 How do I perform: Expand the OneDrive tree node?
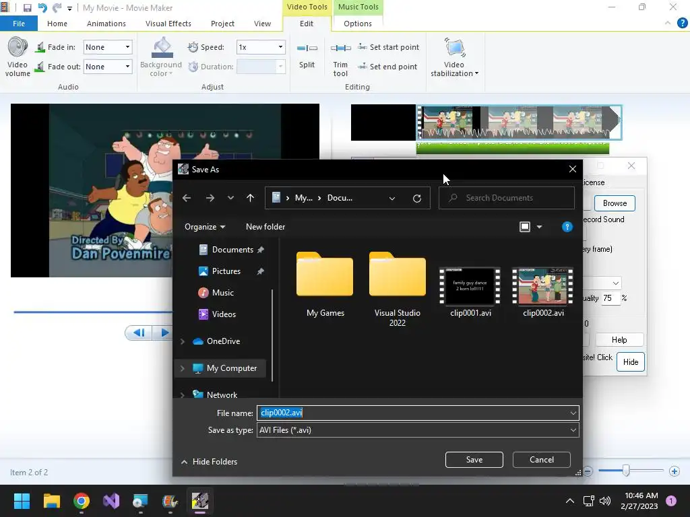(183, 341)
